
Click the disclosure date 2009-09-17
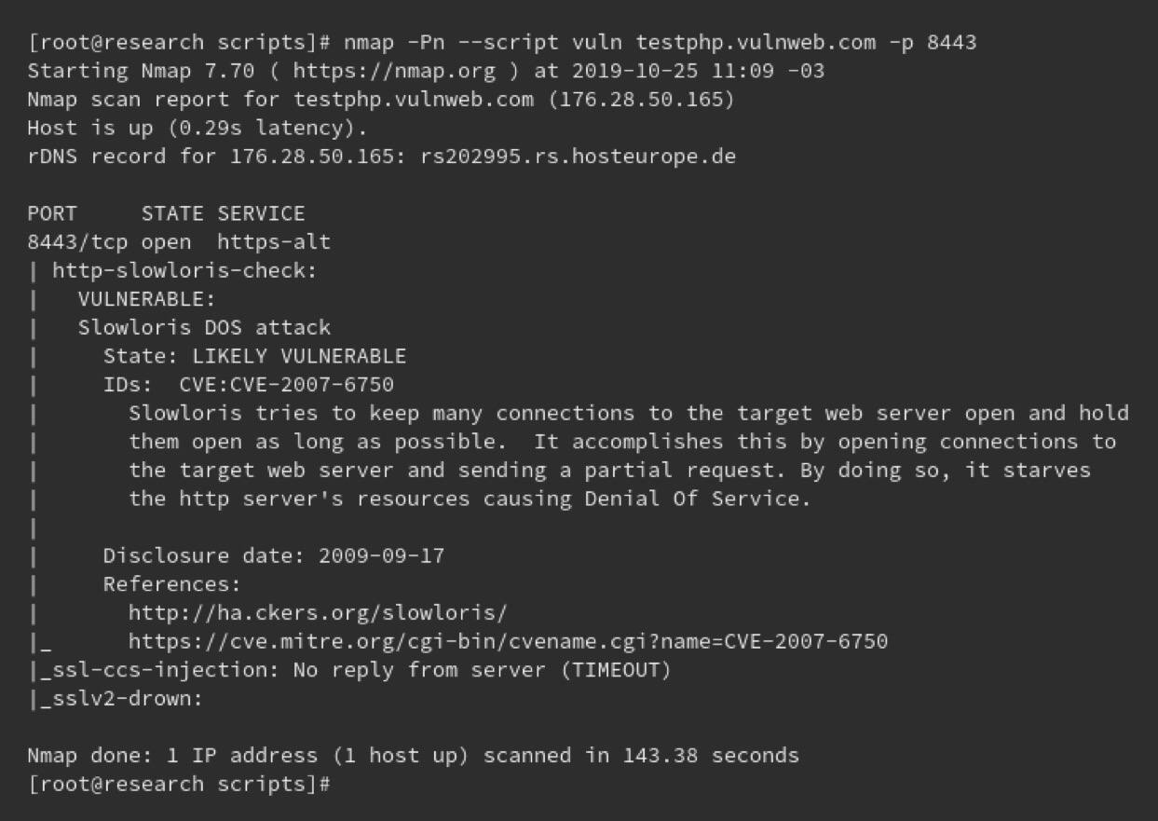click(381, 556)
